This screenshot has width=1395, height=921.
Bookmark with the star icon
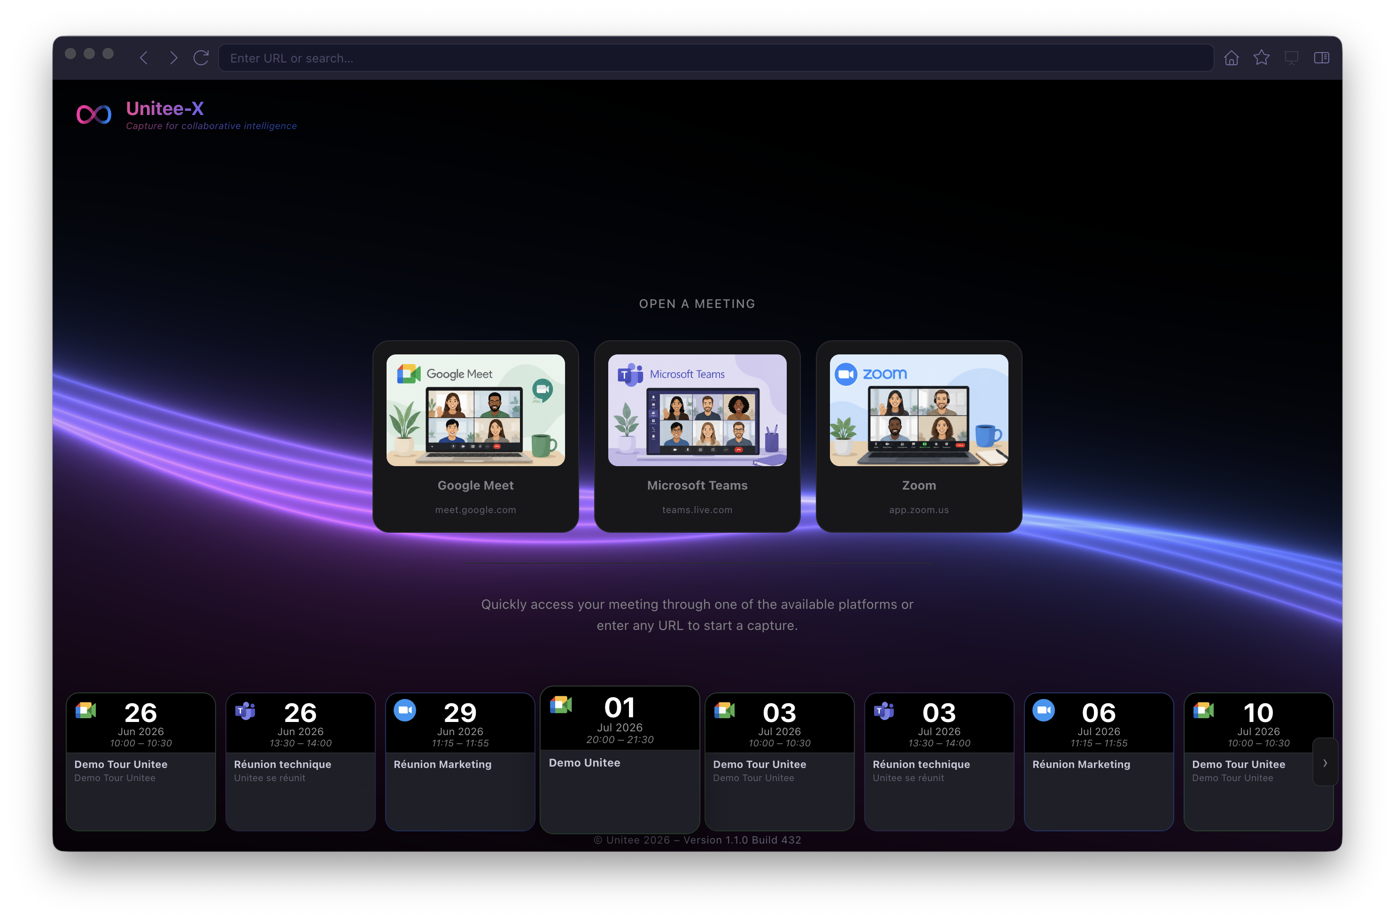1261,58
